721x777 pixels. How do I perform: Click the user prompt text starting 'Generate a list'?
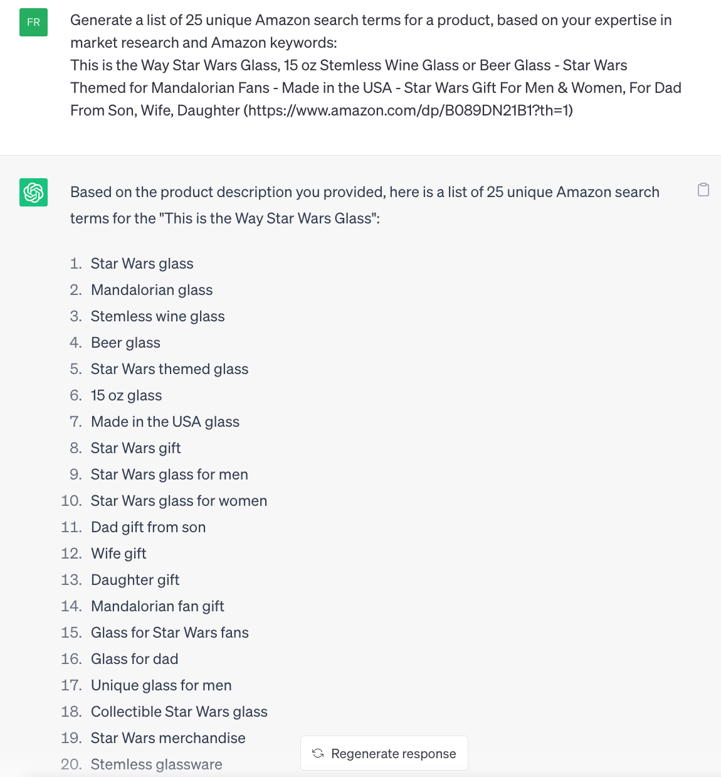[376, 65]
